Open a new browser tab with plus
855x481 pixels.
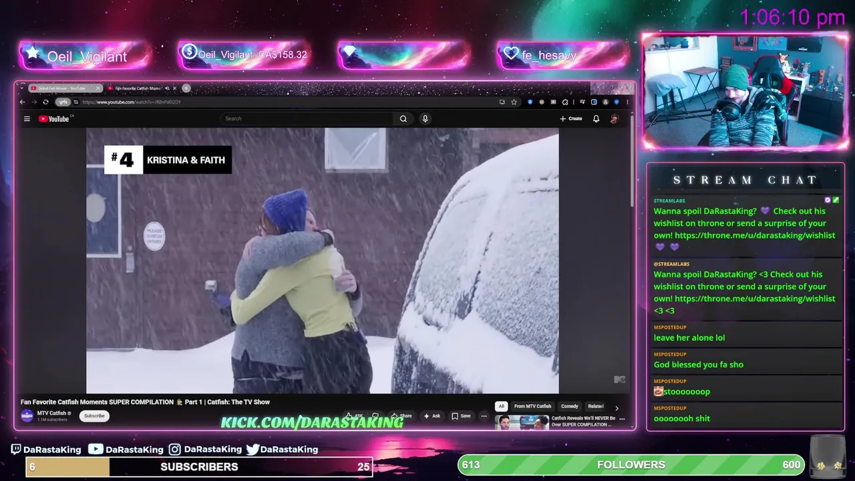point(186,88)
